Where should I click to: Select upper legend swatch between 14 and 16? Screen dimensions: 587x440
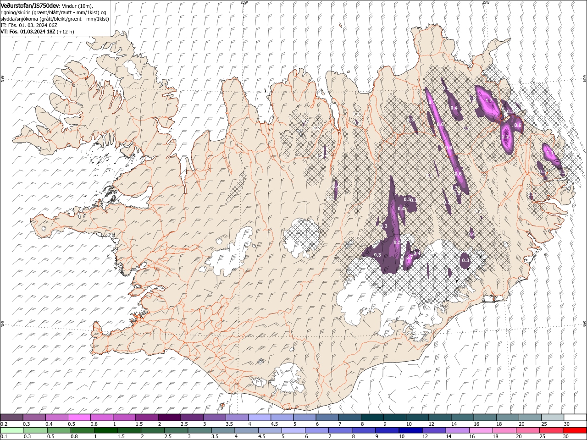(x=462, y=418)
